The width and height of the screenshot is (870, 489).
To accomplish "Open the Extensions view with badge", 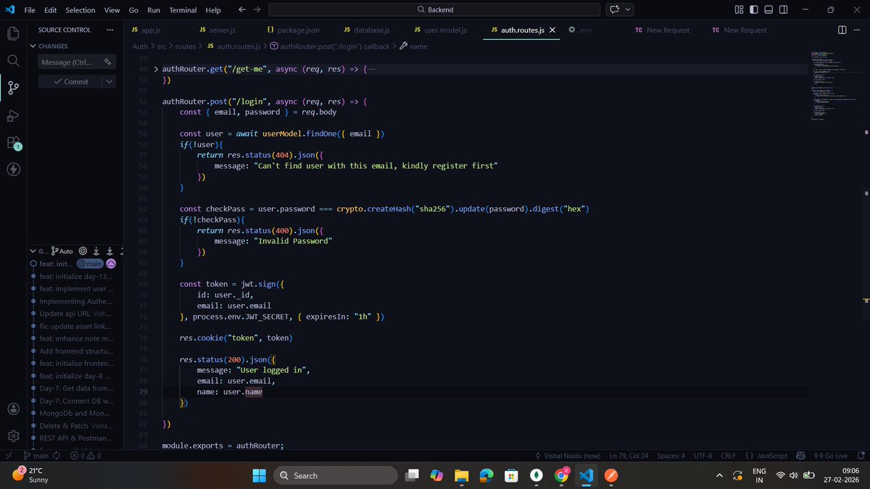I will tap(13, 143).
